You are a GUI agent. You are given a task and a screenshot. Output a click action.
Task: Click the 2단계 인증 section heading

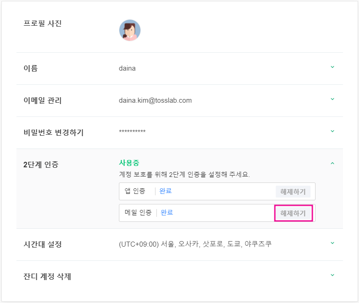tap(41, 165)
